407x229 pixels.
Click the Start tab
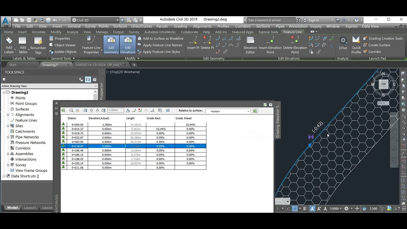point(13,65)
